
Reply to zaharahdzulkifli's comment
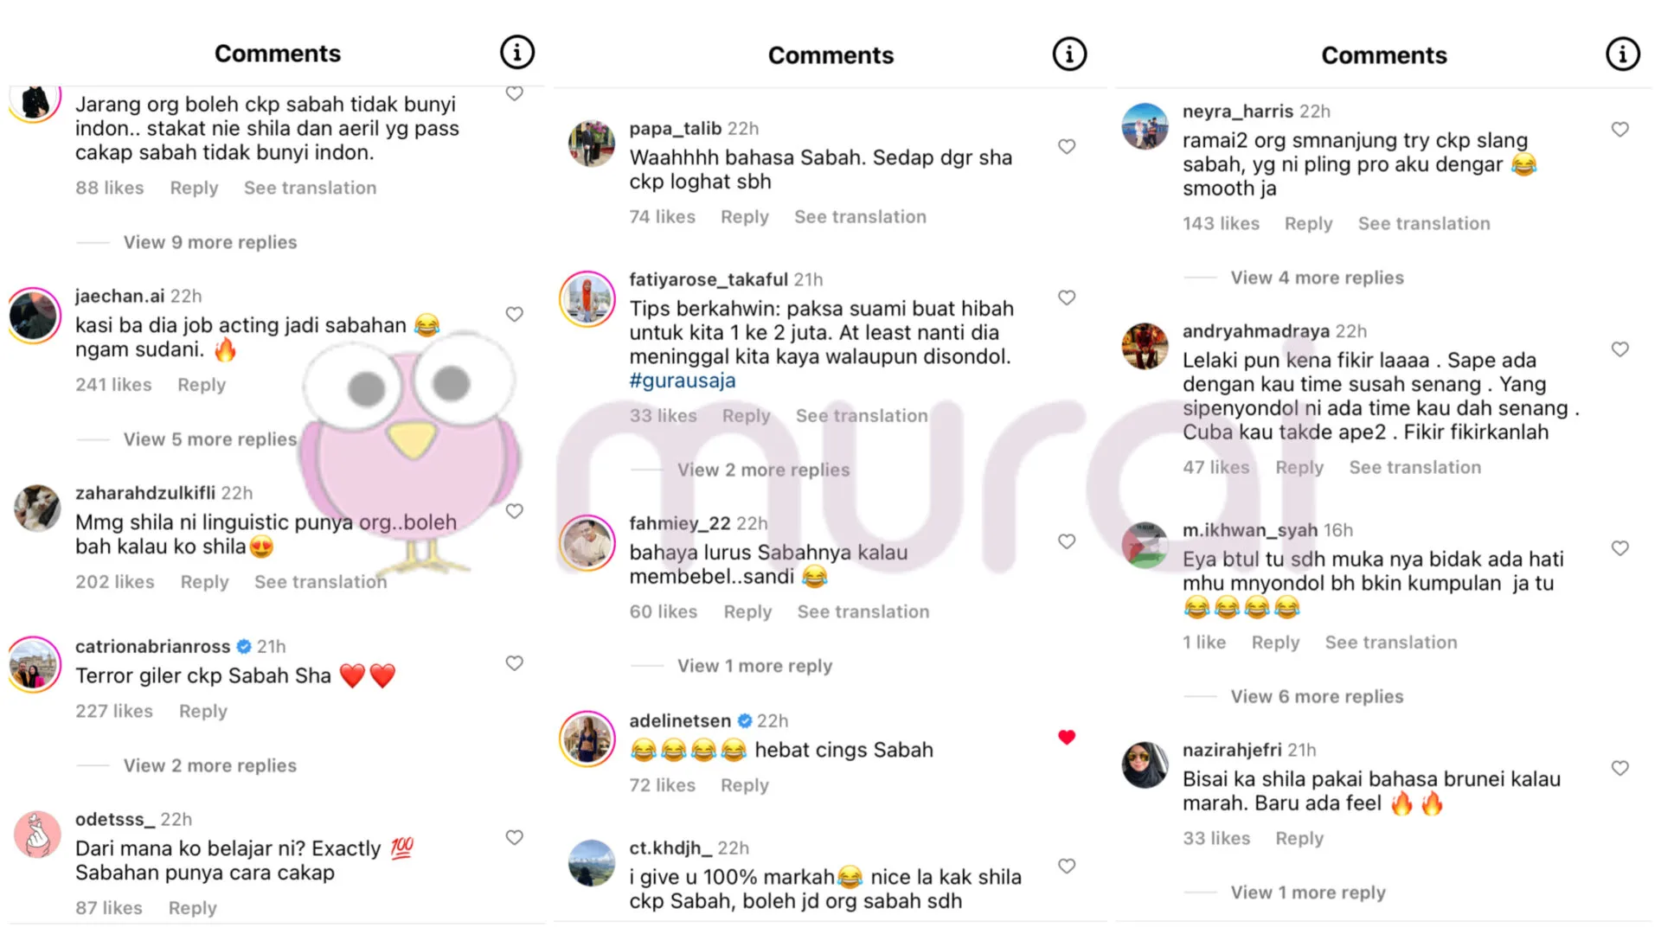(x=204, y=582)
